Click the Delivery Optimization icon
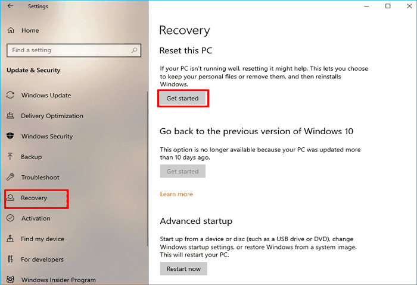 [10, 116]
